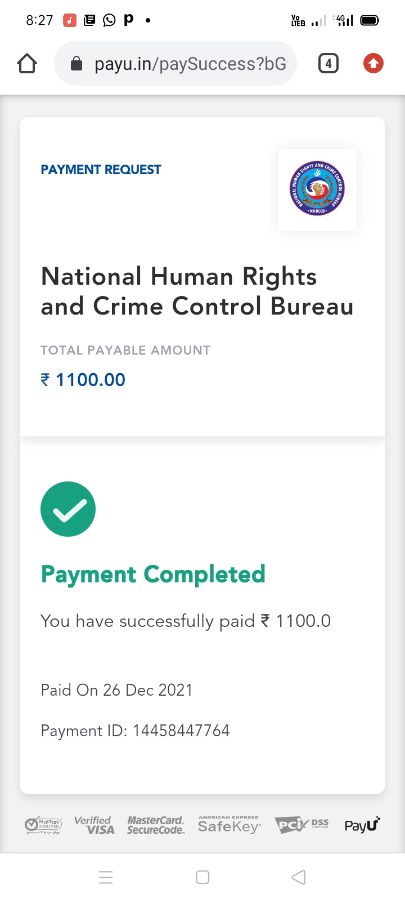The height and width of the screenshot is (902, 405).
Task: Tap the Verified by VISA logo
Action: click(x=94, y=825)
